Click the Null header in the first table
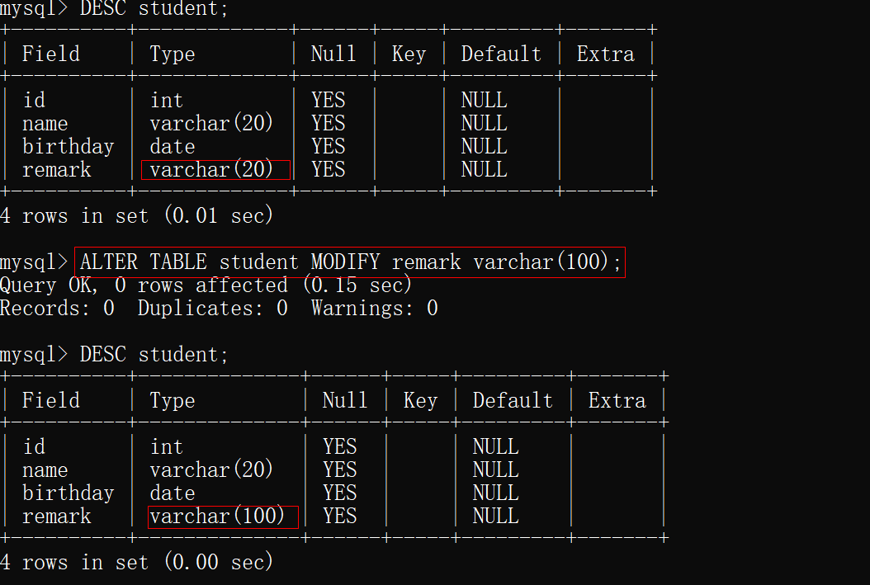Screen dimensions: 870x585 click(x=333, y=54)
